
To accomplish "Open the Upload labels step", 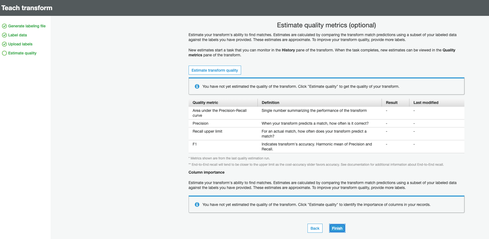I will click(20, 44).
